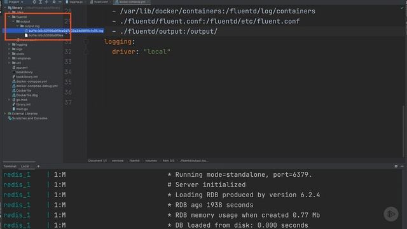This screenshot has height=229, width=407.
Task: Click 'volumes' in the breadcrumb bar
Action: click(151, 161)
